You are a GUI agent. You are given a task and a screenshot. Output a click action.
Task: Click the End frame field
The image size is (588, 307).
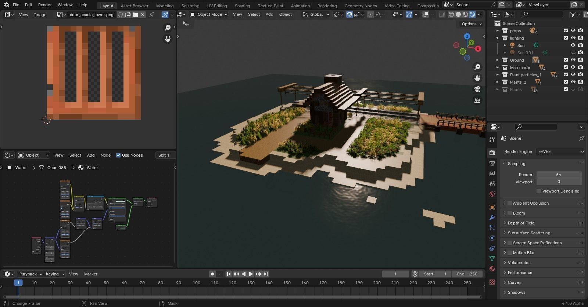tap(467, 274)
